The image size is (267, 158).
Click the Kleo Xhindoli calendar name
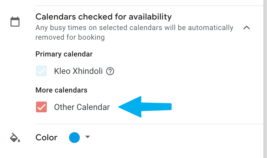[x=78, y=71]
